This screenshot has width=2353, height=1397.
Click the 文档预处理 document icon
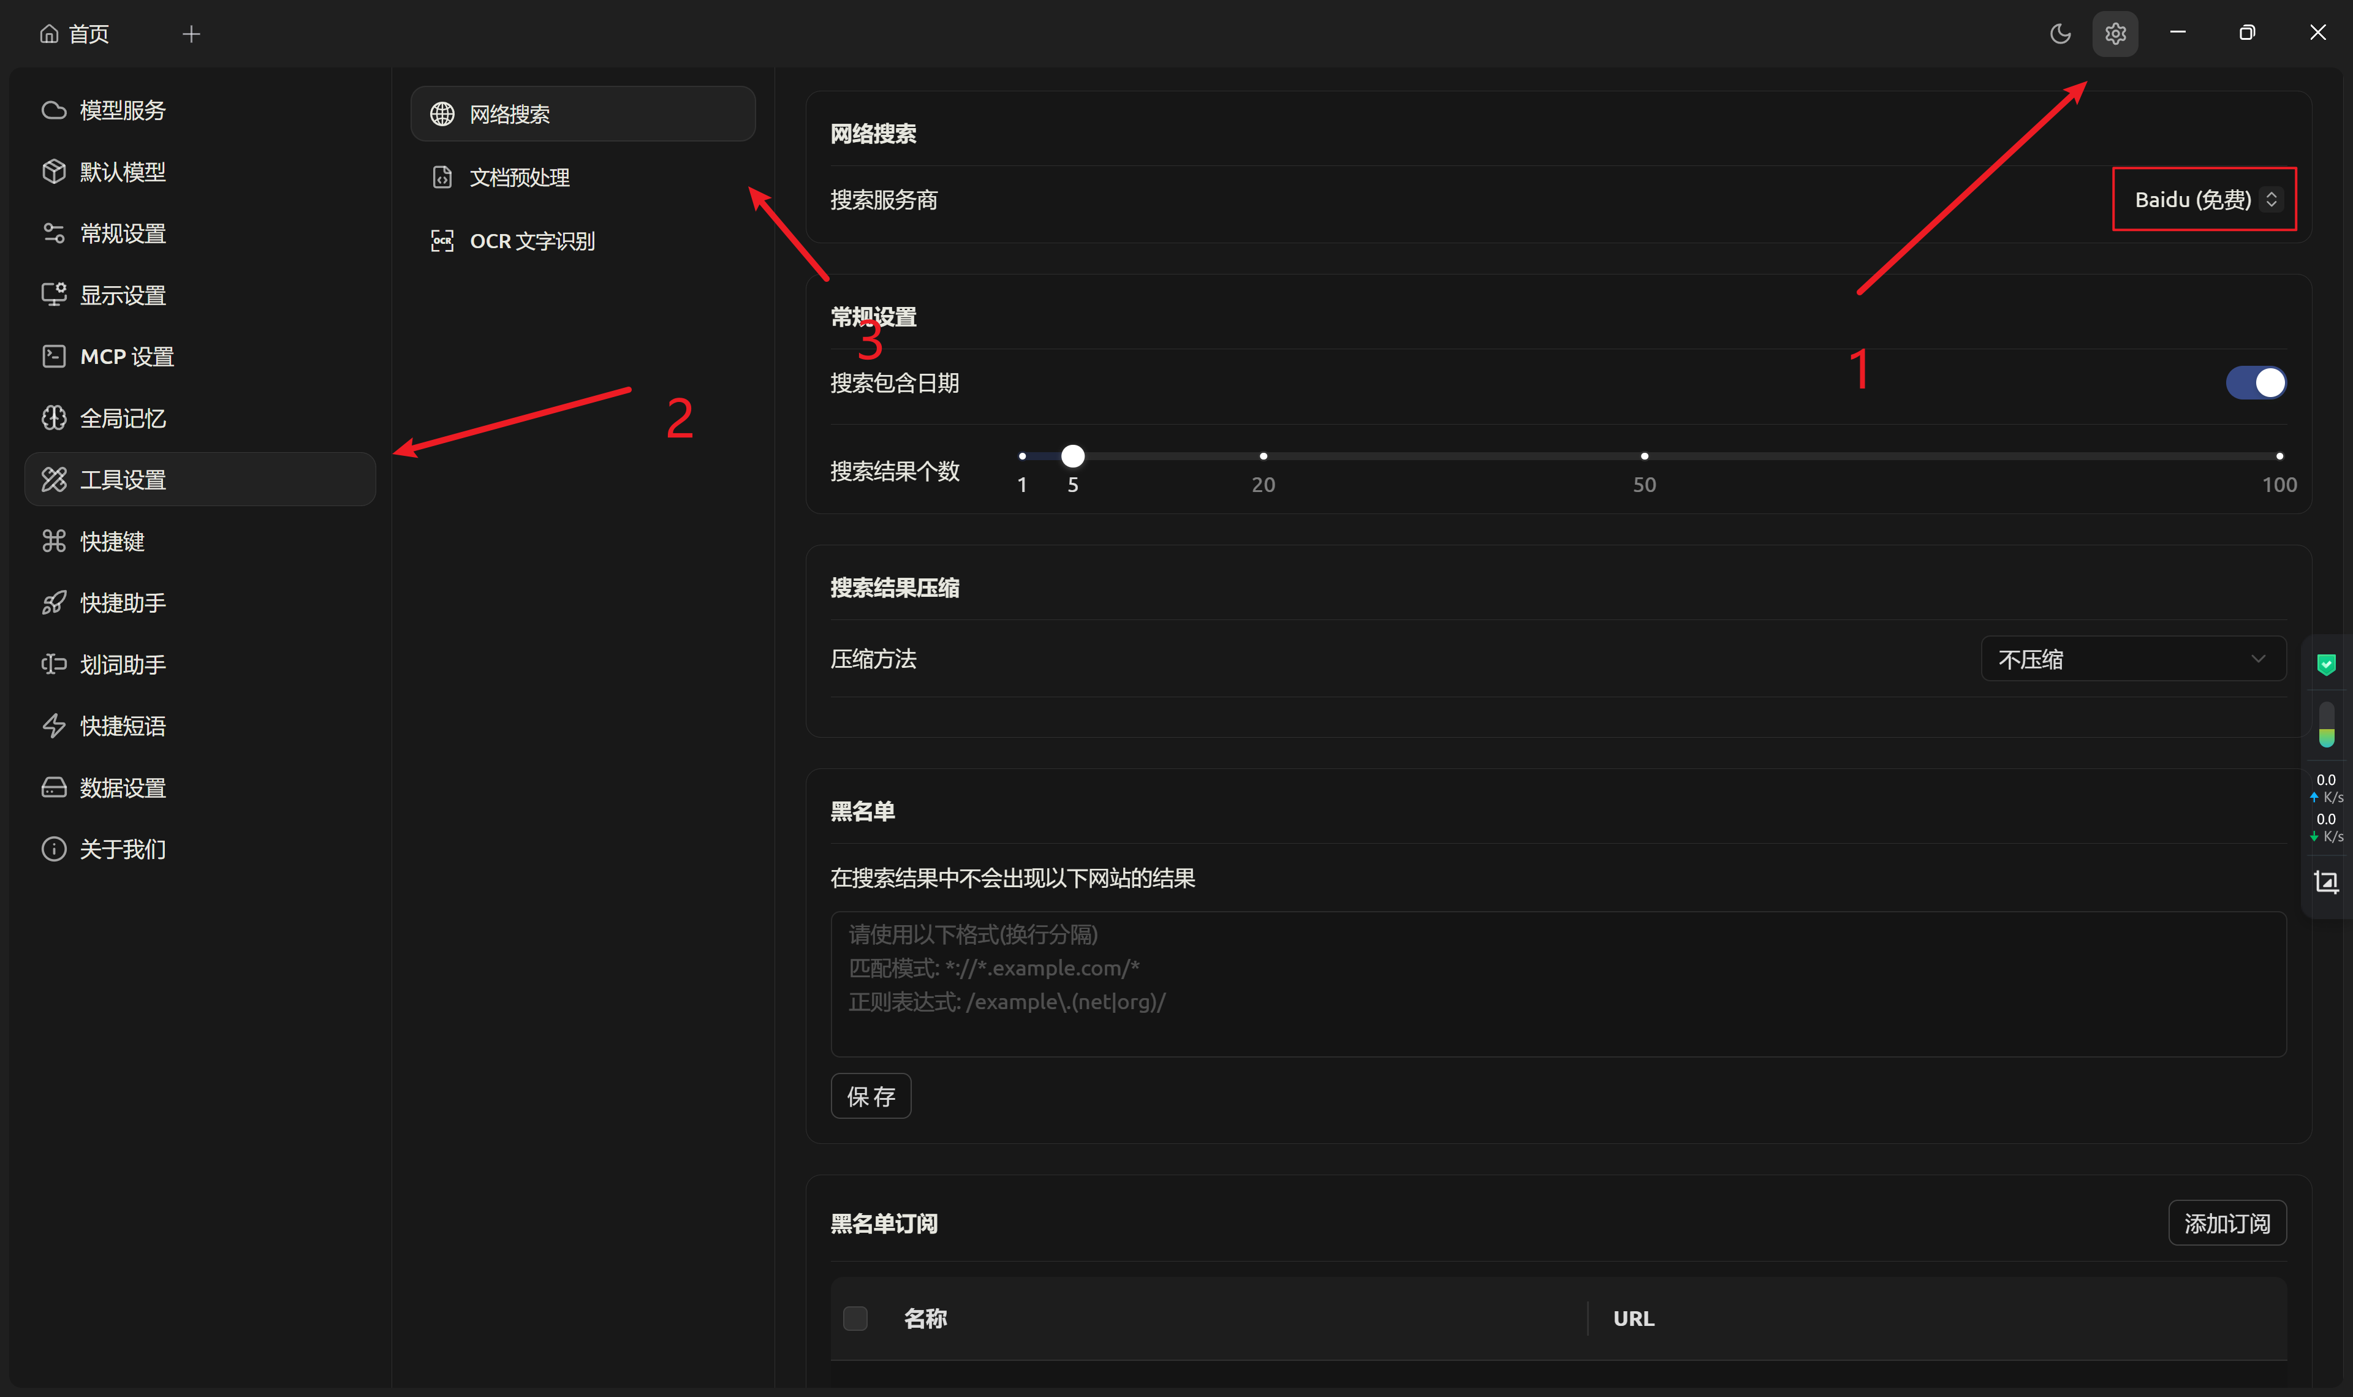click(x=442, y=177)
